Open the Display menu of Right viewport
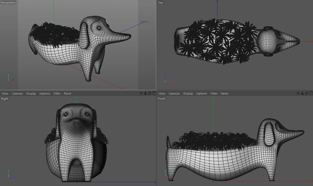Screen dimensions: 313x186 pyautogui.click(x=31, y=94)
